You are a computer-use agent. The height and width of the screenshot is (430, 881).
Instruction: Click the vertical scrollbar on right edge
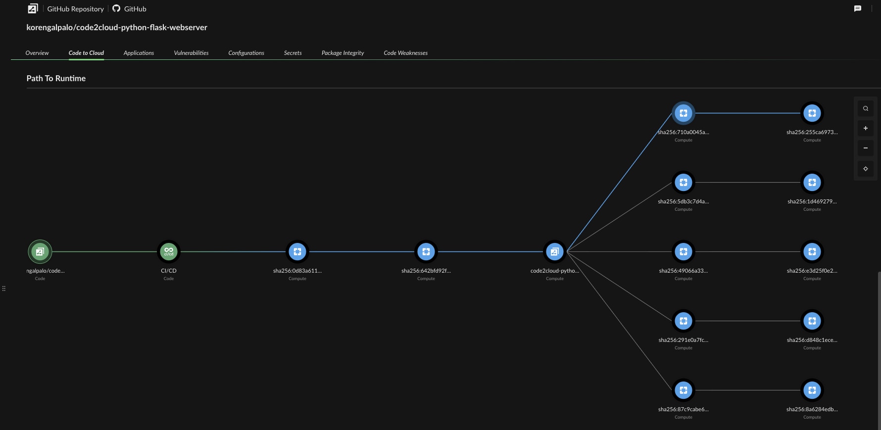pyautogui.click(x=879, y=346)
